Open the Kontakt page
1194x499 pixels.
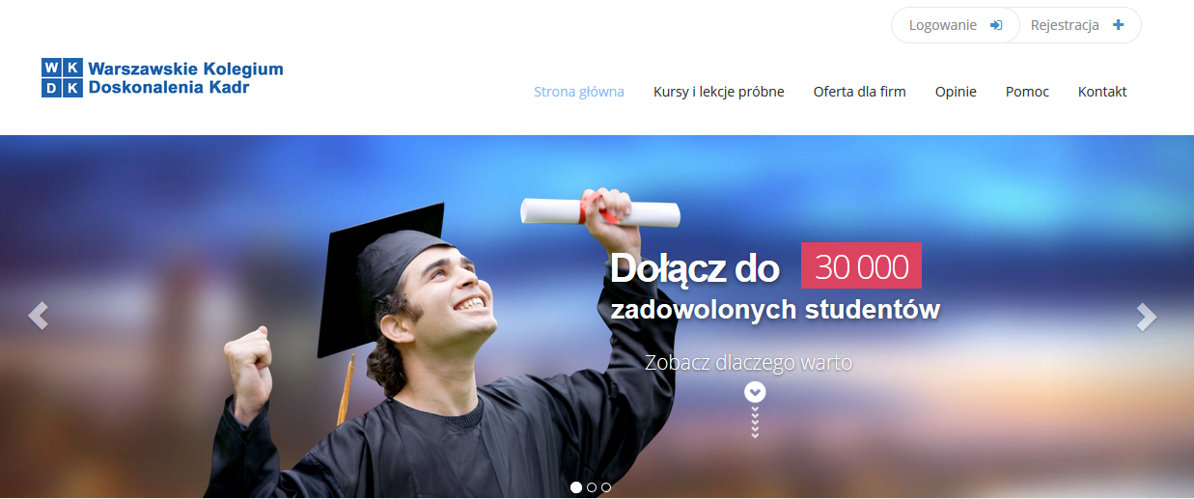(x=1102, y=92)
